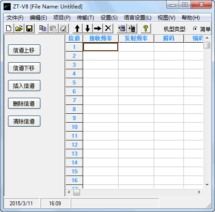215x212 pixels.
Task: Click the date 2015/3/11 in status bar
Action: pyautogui.click(x=21, y=204)
